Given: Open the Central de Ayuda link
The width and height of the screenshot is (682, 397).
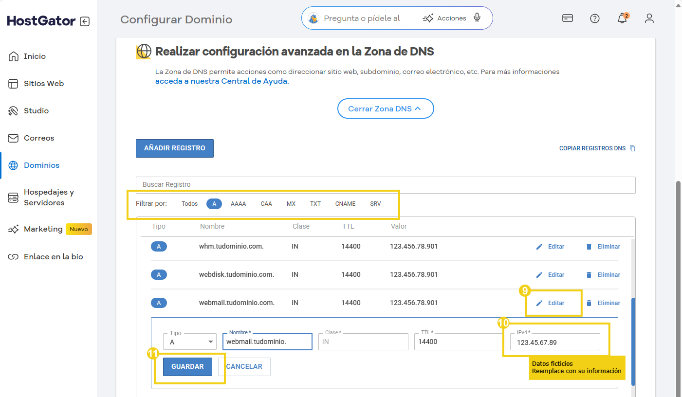Looking at the screenshot, I should [x=221, y=81].
